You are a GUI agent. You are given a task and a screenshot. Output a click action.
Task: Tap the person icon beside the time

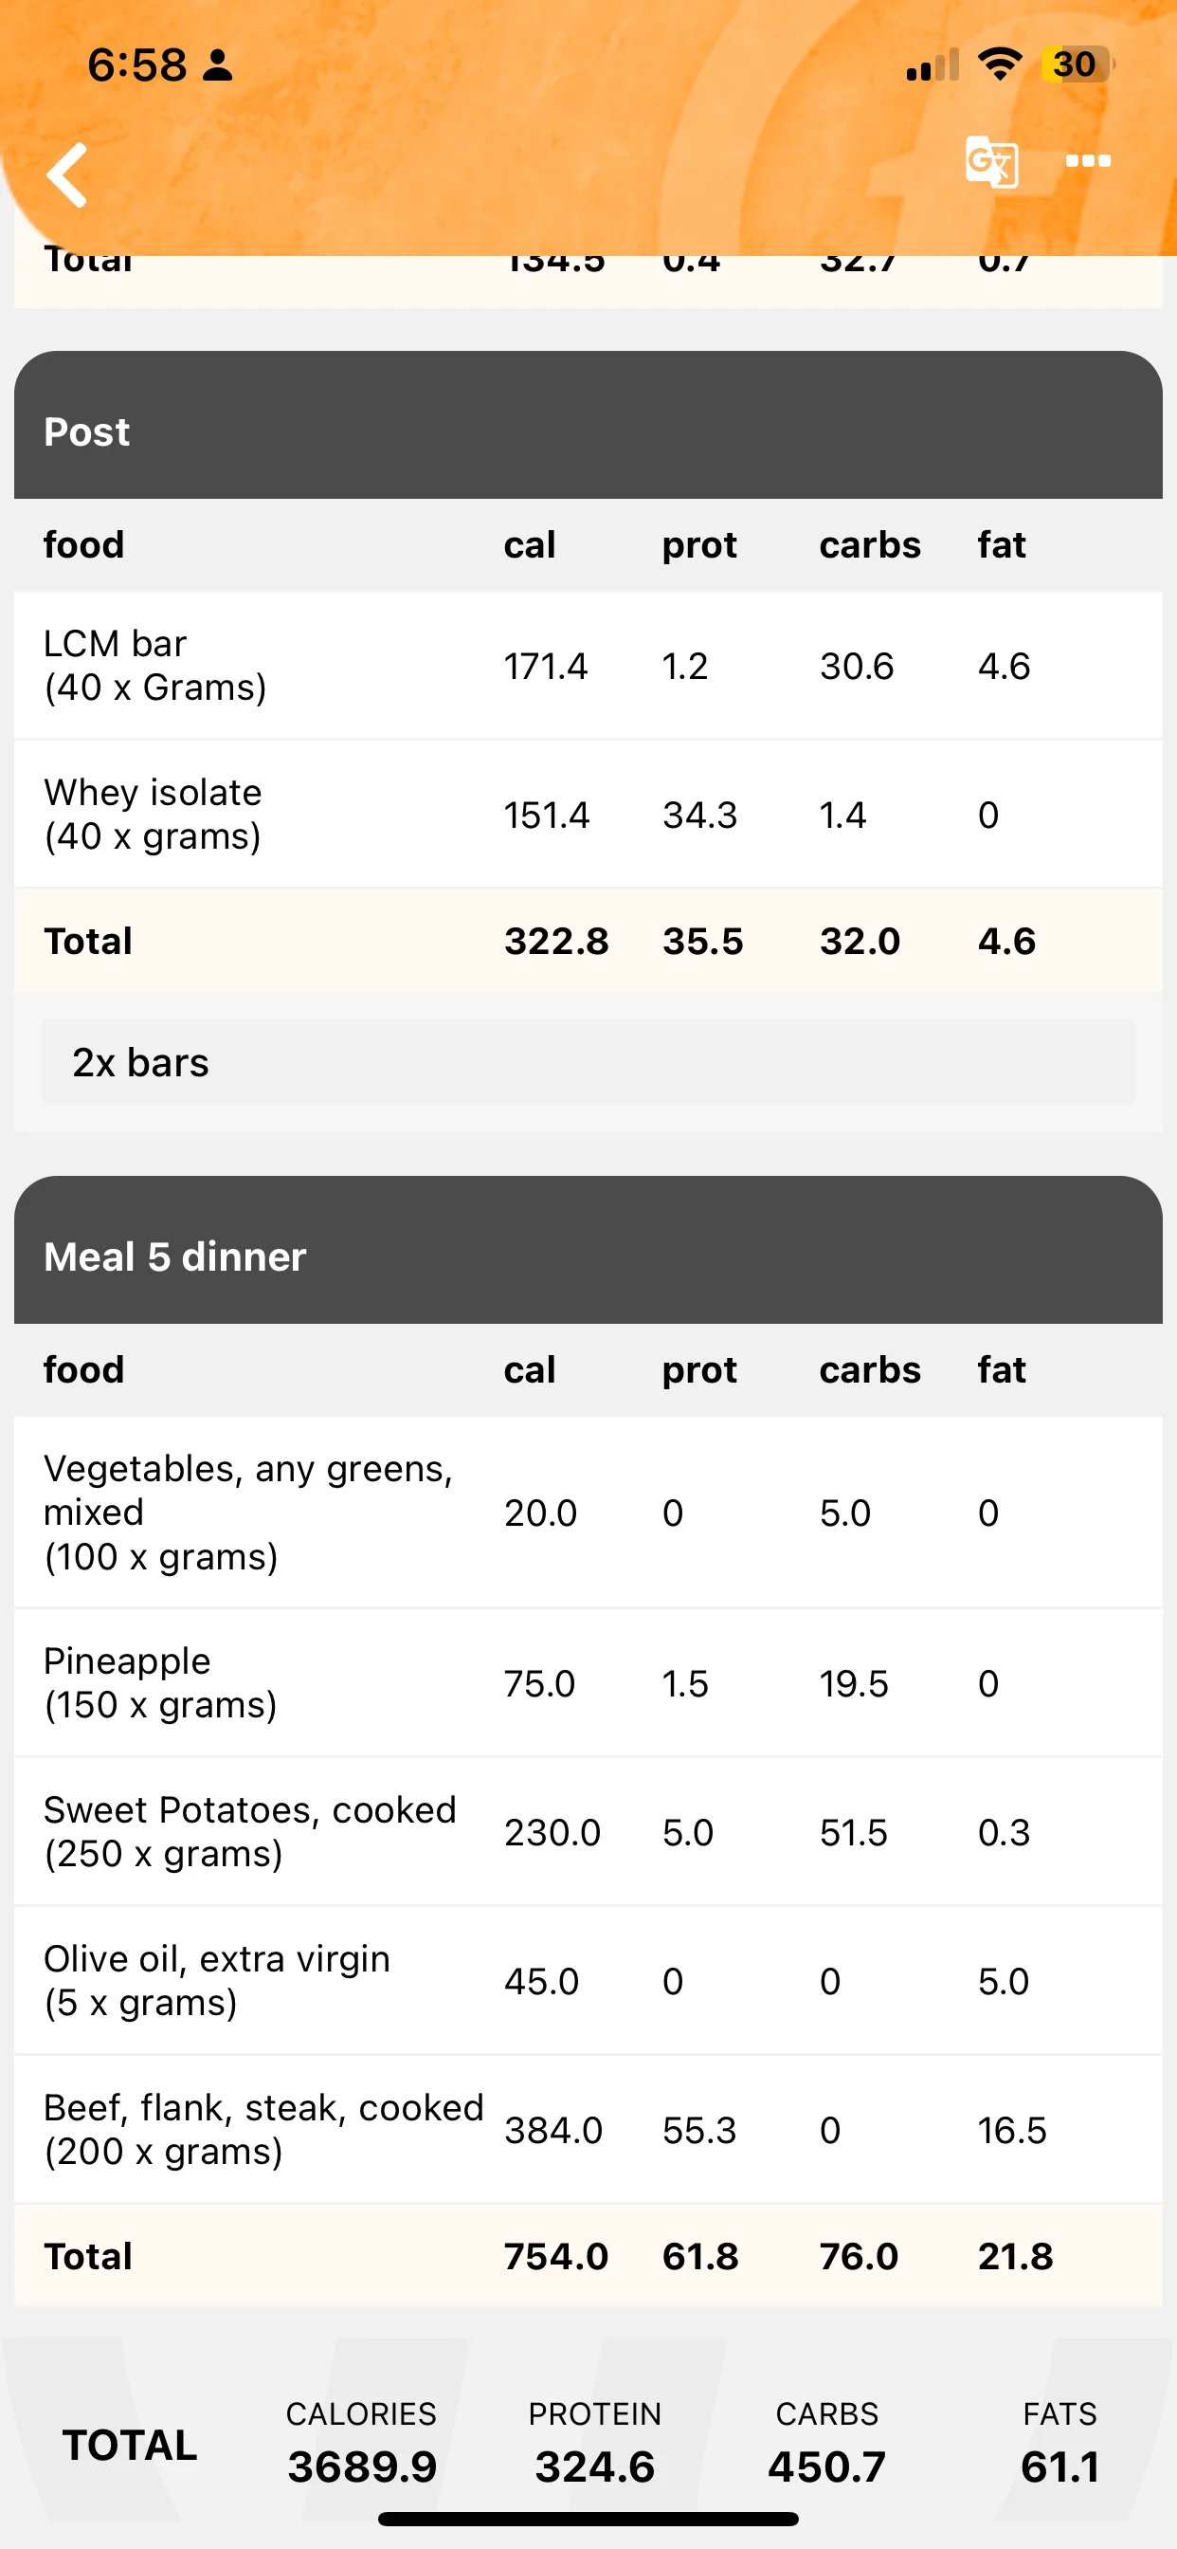217,65
